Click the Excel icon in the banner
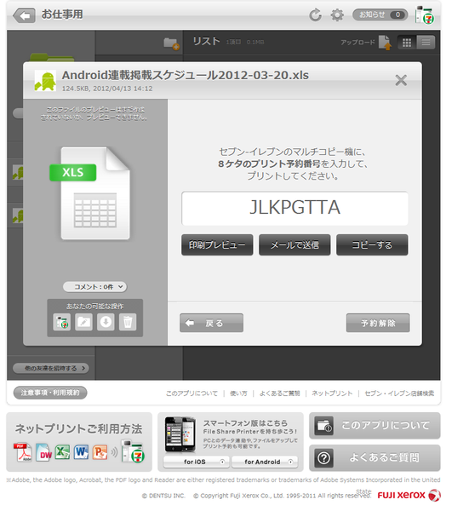 (62, 452)
